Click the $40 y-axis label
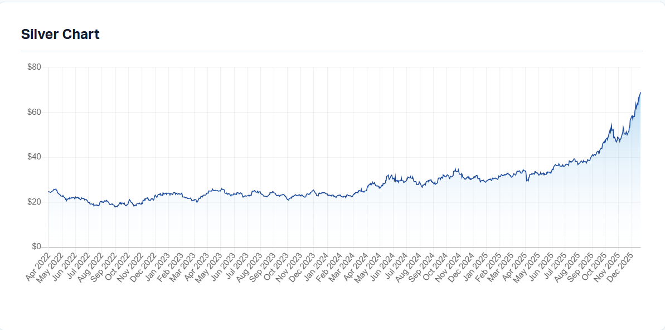This screenshot has height=330, width=665. (x=34, y=157)
